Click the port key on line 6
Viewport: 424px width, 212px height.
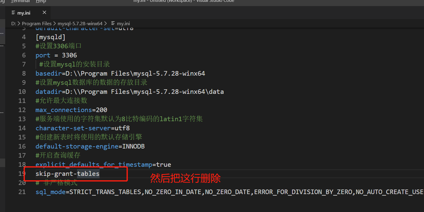43,55
